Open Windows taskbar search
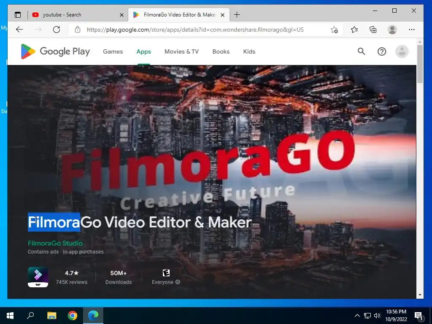 30,316
